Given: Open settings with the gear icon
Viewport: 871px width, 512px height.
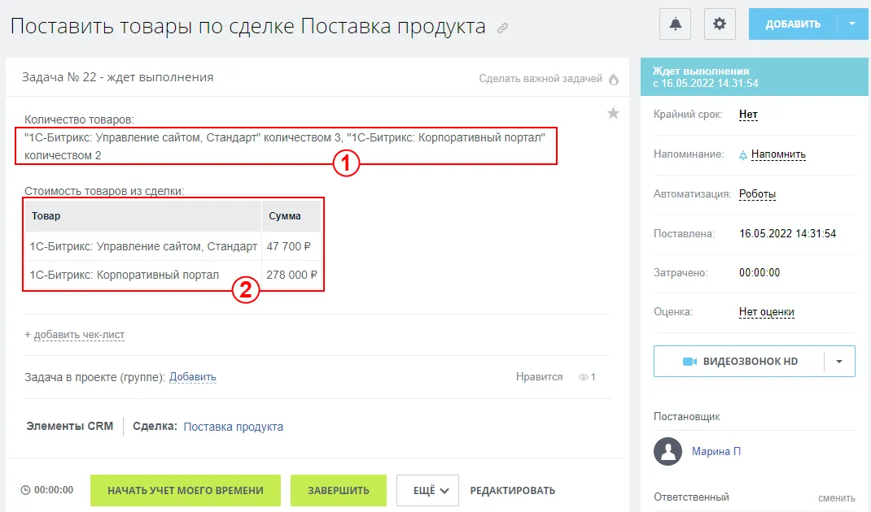Looking at the screenshot, I should click(720, 24).
